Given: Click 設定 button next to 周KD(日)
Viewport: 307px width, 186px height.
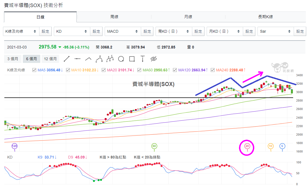Looking at the screenshot, I should [x=198, y=31].
